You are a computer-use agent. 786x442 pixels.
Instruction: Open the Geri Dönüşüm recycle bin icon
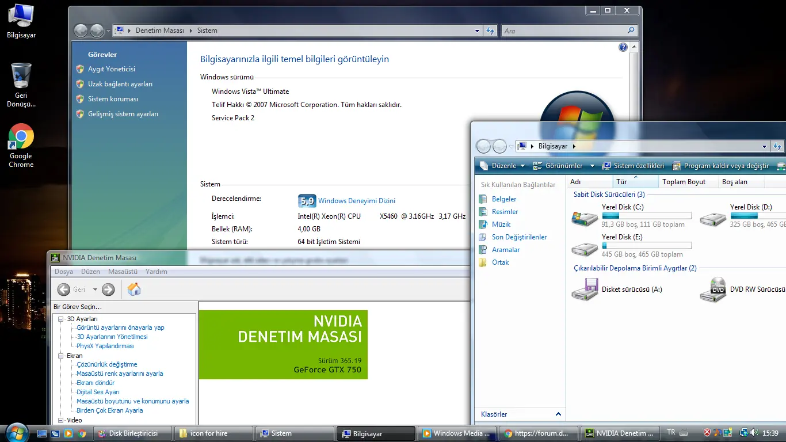[x=21, y=85]
